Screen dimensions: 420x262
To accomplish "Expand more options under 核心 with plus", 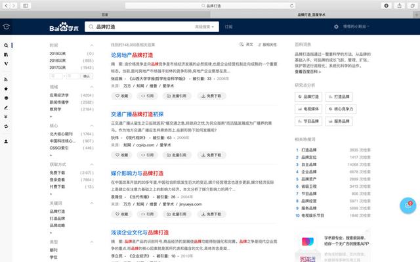I will coord(51,156).
